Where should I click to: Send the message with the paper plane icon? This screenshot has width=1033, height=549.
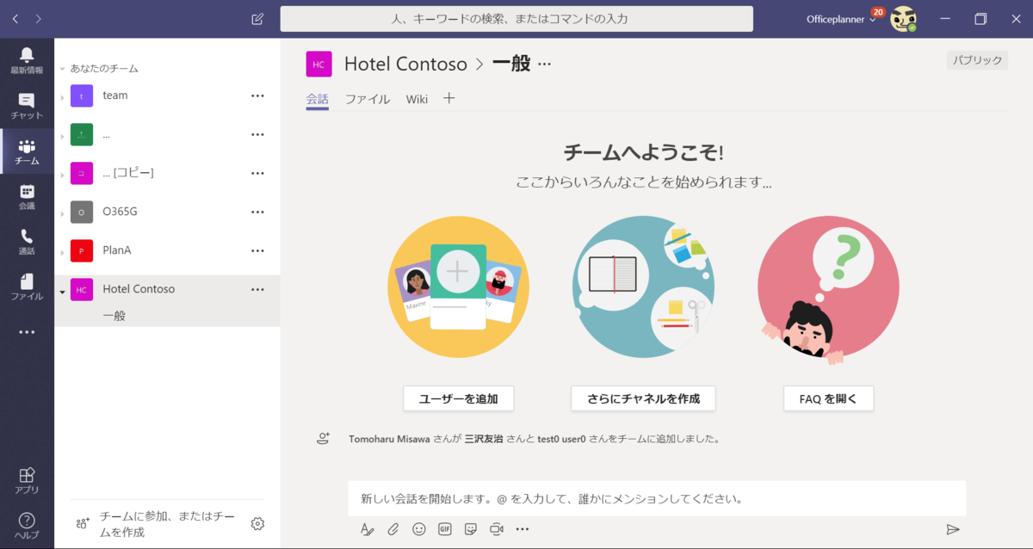pyautogui.click(x=953, y=529)
